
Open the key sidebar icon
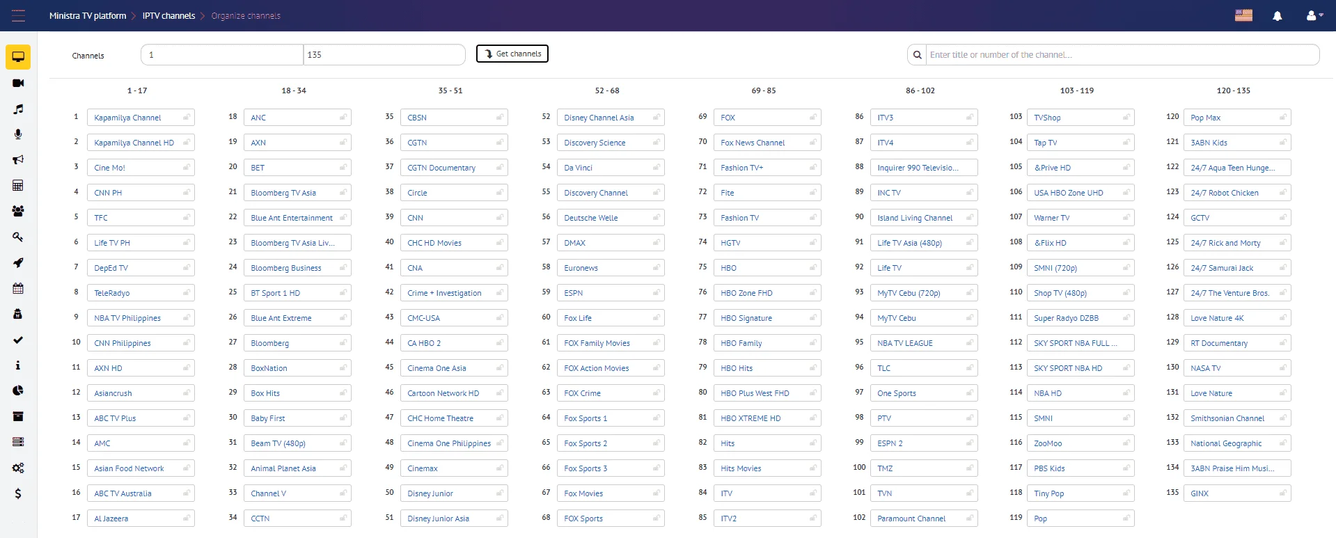pos(18,237)
